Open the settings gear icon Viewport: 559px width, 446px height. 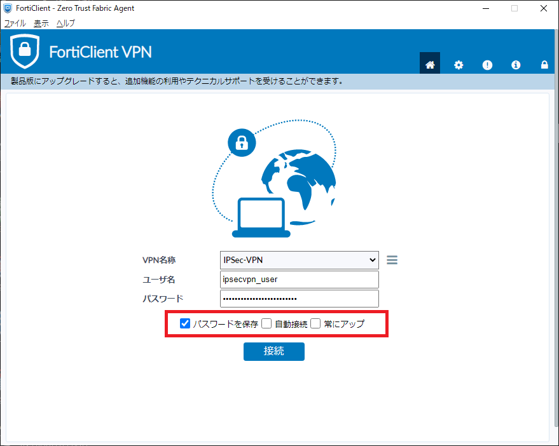point(459,65)
